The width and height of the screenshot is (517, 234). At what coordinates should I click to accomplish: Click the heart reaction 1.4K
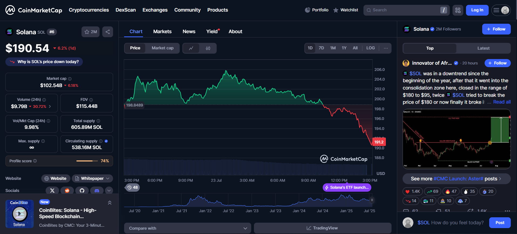[413, 191]
